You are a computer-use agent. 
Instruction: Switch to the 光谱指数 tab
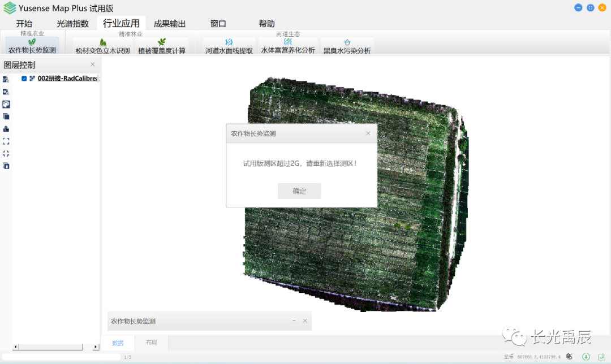(73, 23)
